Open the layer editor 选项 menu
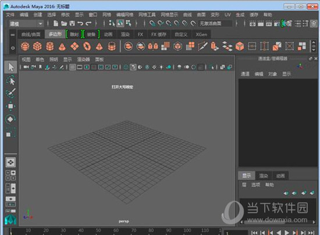 click(x=256, y=185)
